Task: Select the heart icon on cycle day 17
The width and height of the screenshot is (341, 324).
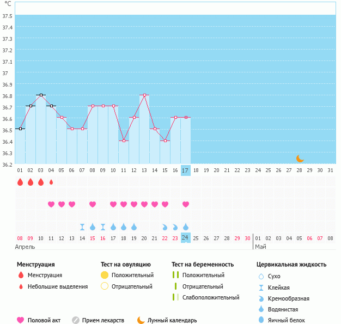Action: click(186, 204)
